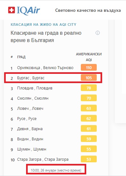Open Орияковица, Велико Търново city link
Image resolution: width=126 pixels, height=176 pixels.
pos(45,68)
